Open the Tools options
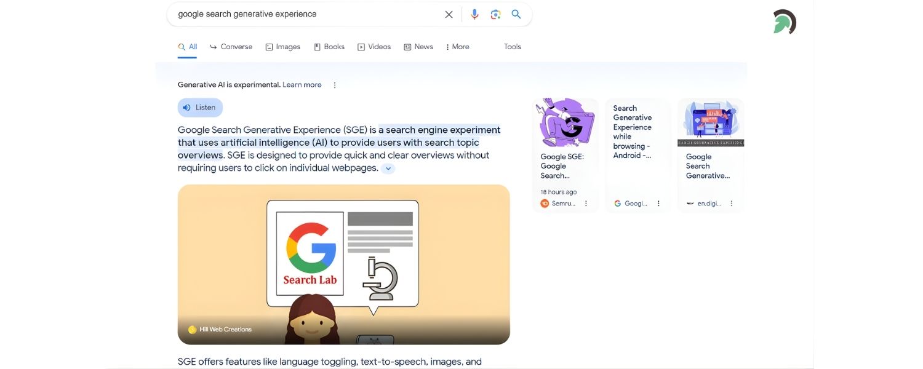Screen dimensions: 923x369 click(512, 46)
